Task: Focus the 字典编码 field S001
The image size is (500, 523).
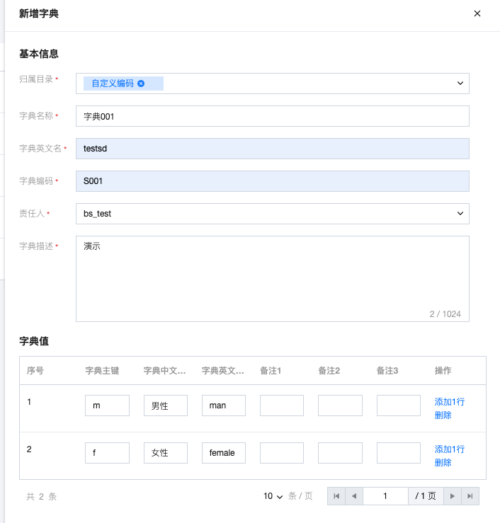Action: point(273,181)
